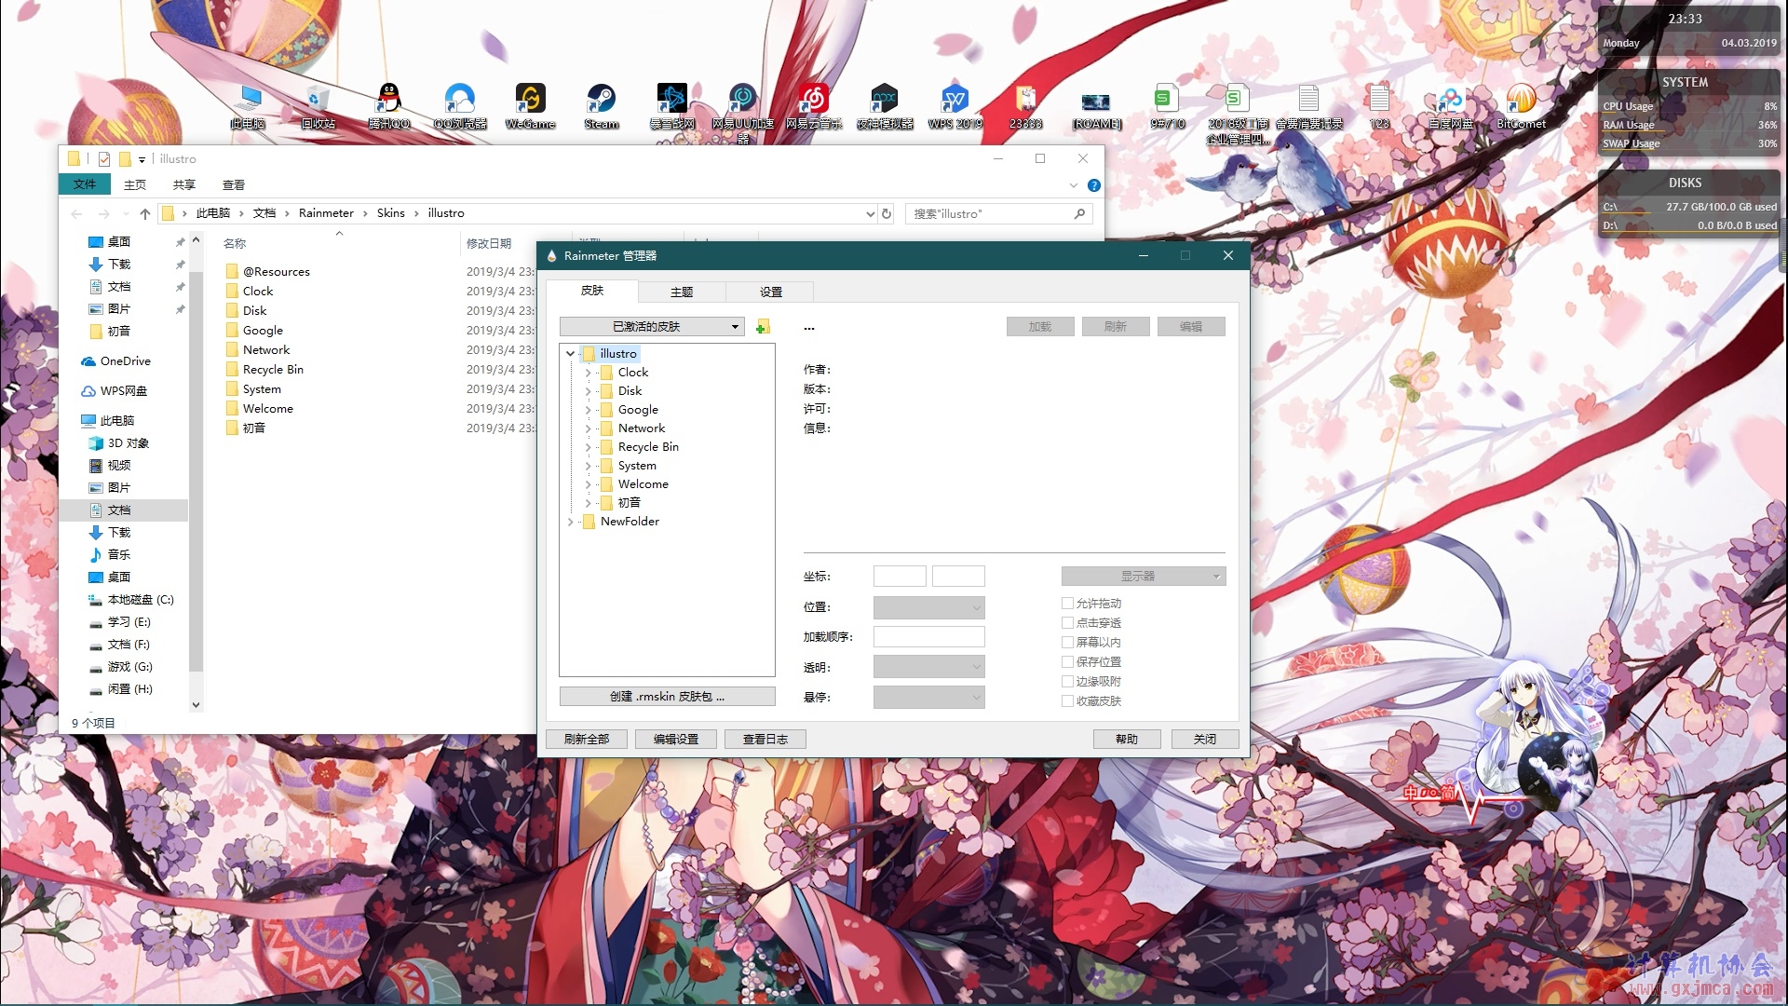
Task: Open the 网易UU加速器 desktop icon
Action: click(743, 112)
